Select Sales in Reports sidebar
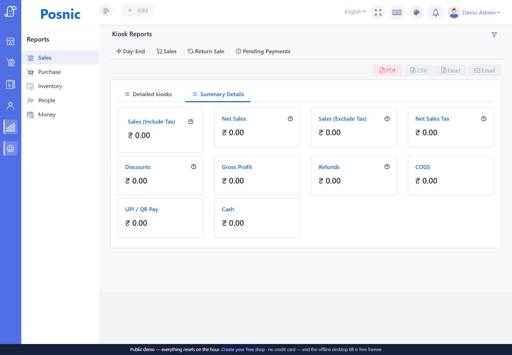Image resolution: width=512 pixels, height=355 pixels. tap(60, 58)
